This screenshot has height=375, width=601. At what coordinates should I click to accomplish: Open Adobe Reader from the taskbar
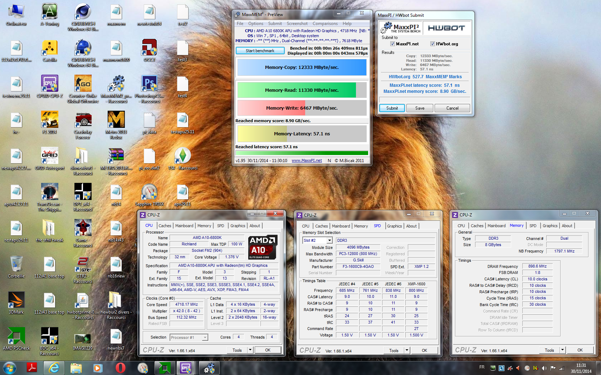point(32,367)
